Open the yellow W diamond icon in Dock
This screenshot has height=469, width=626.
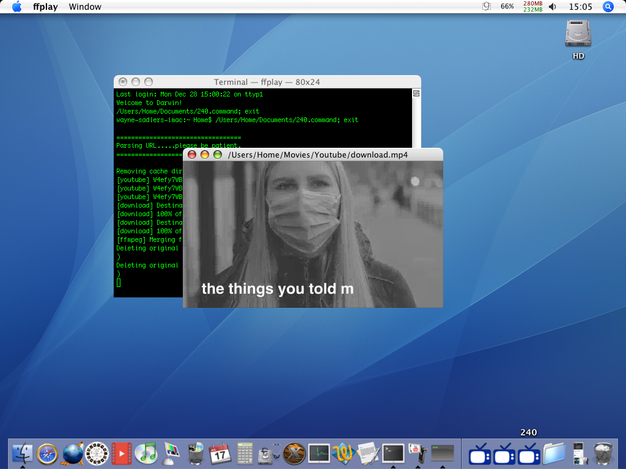click(x=344, y=454)
